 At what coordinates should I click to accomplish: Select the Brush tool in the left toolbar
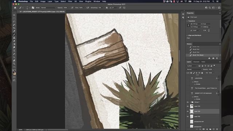14,35
